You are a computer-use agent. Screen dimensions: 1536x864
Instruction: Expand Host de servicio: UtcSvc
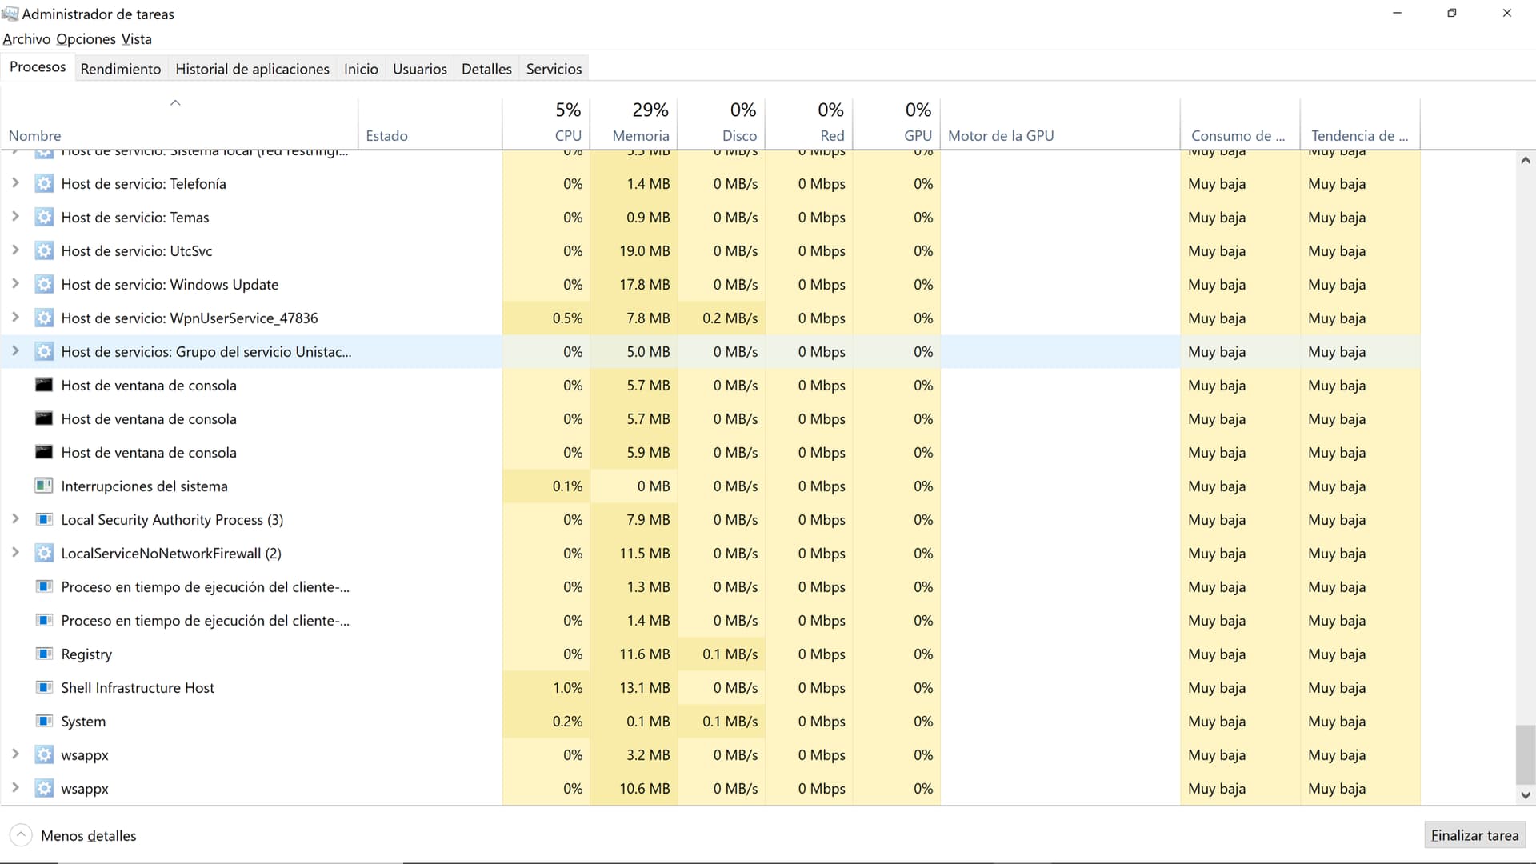tap(15, 250)
